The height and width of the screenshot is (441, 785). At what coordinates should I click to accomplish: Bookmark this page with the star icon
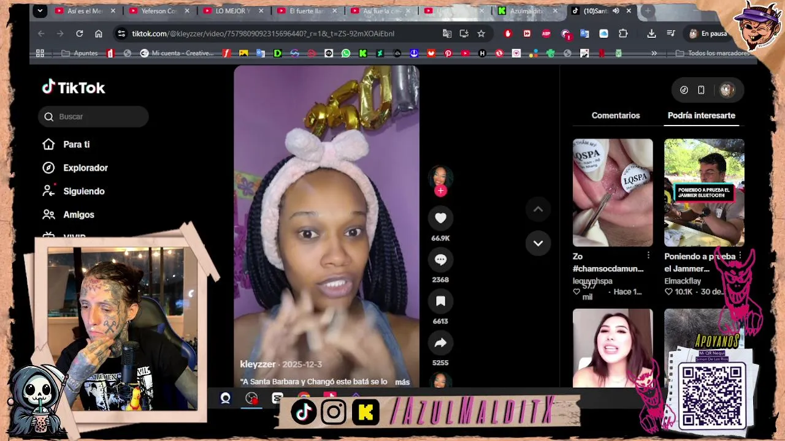point(481,34)
